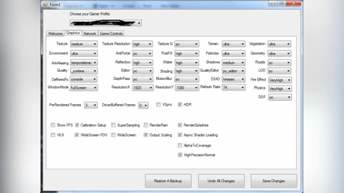344x193 pixels.
Task: Open the Welcome tab
Action: coord(55,33)
